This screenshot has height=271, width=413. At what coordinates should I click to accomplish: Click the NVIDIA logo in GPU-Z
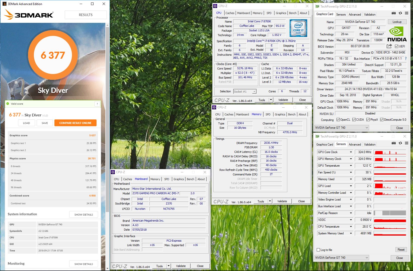397,34
